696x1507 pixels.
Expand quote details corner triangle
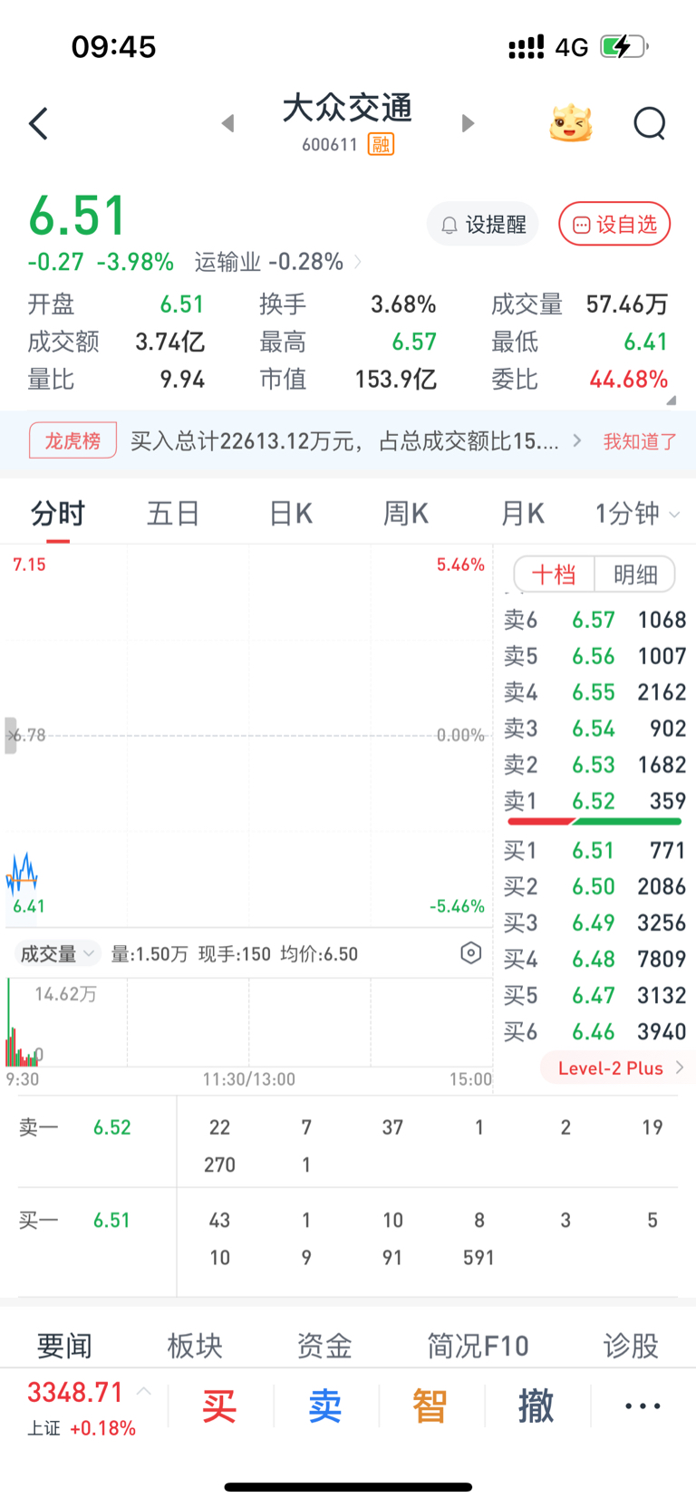point(671,400)
